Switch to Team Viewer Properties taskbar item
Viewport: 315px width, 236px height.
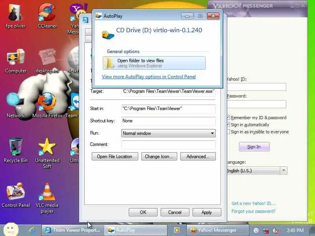click(73, 230)
